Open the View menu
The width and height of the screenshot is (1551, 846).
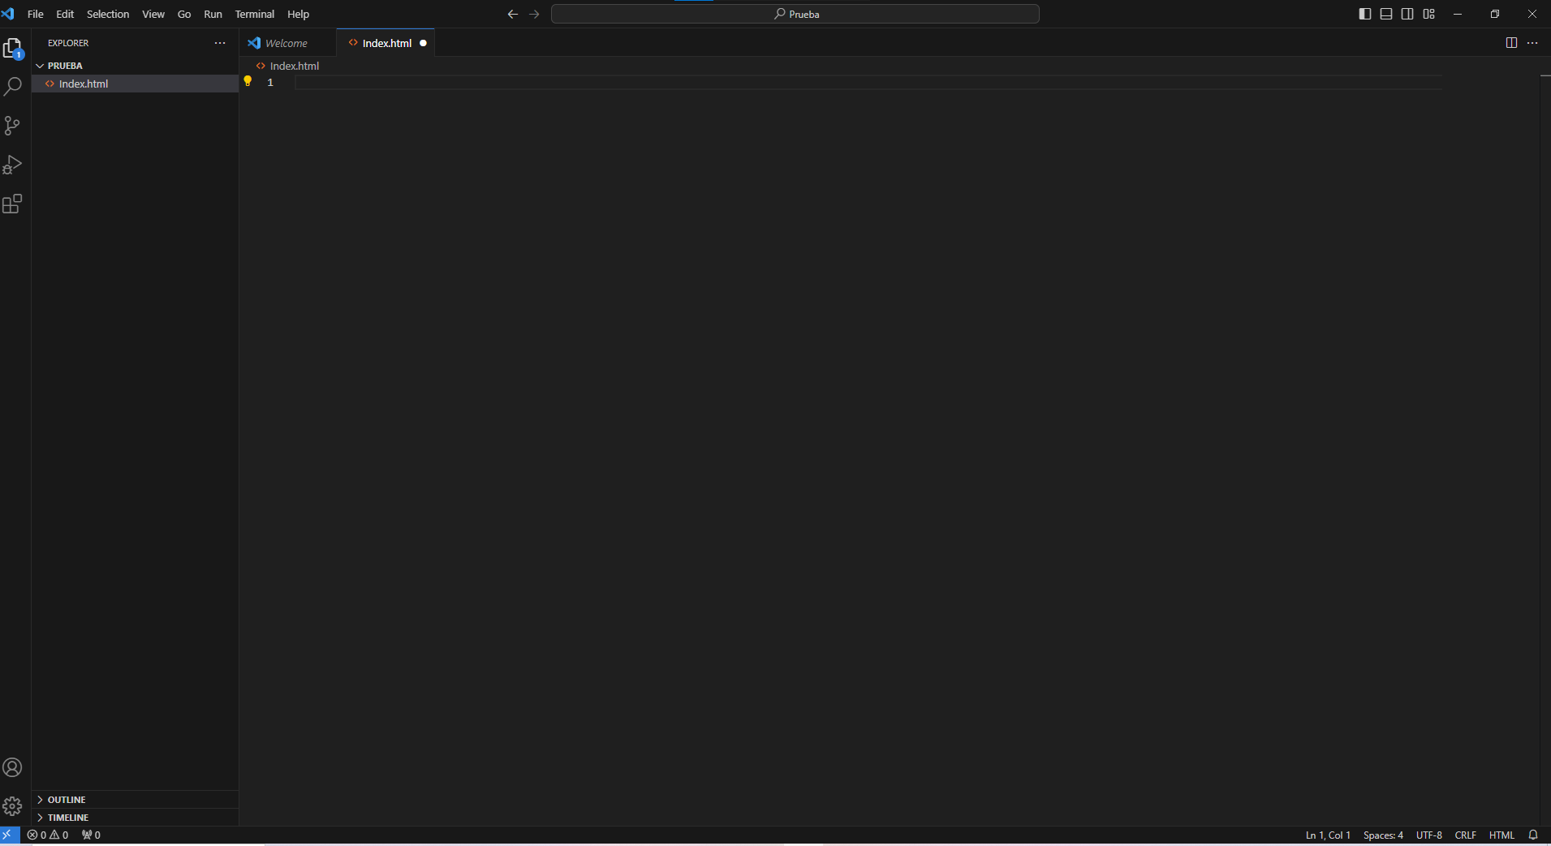(153, 14)
